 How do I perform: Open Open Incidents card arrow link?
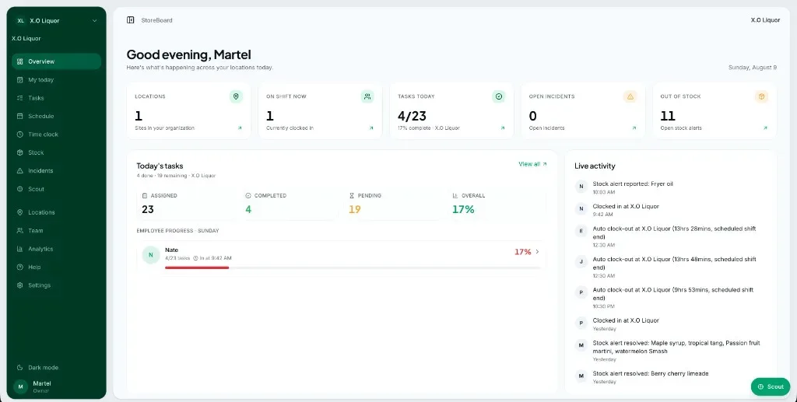pyautogui.click(x=634, y=128)
